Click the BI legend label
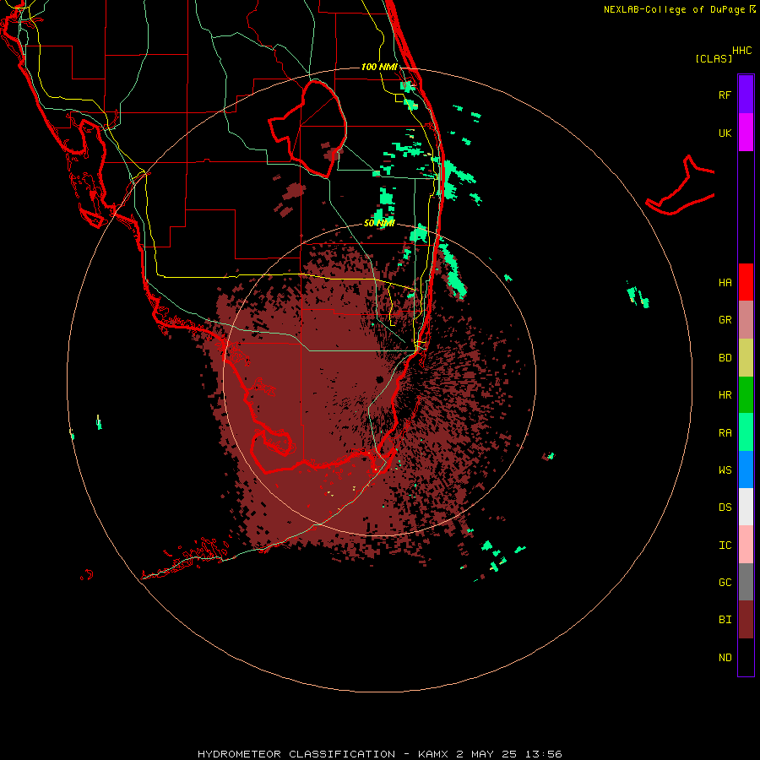The height and width of the screenshot is (760, 760). (725, 620)
